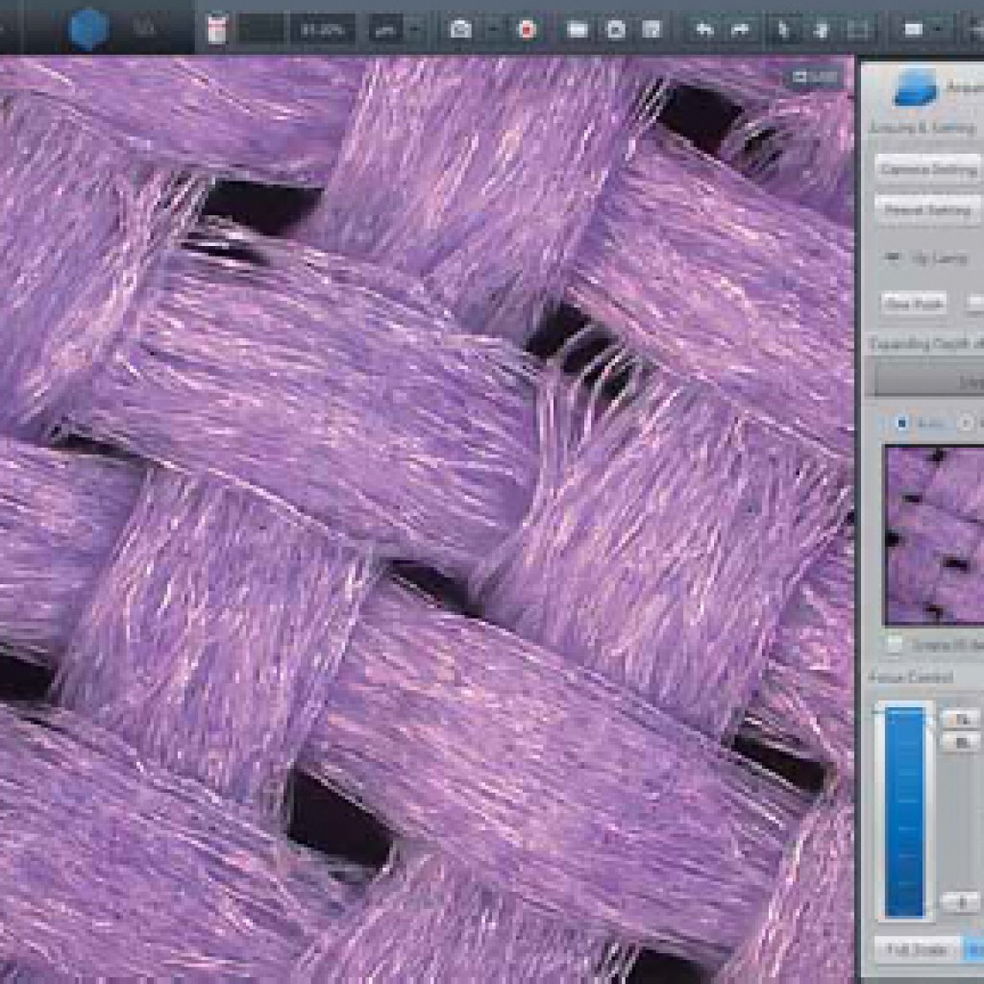Click the red-and-white clipboard icon in toolbar
The image size is (984, 984).
tap(216, 30)
